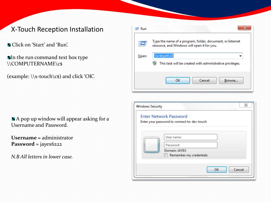Click the 'This task will be created with administrative privileges' text
The width and height of the screenshot is (271, 203).
click(200, 63)
